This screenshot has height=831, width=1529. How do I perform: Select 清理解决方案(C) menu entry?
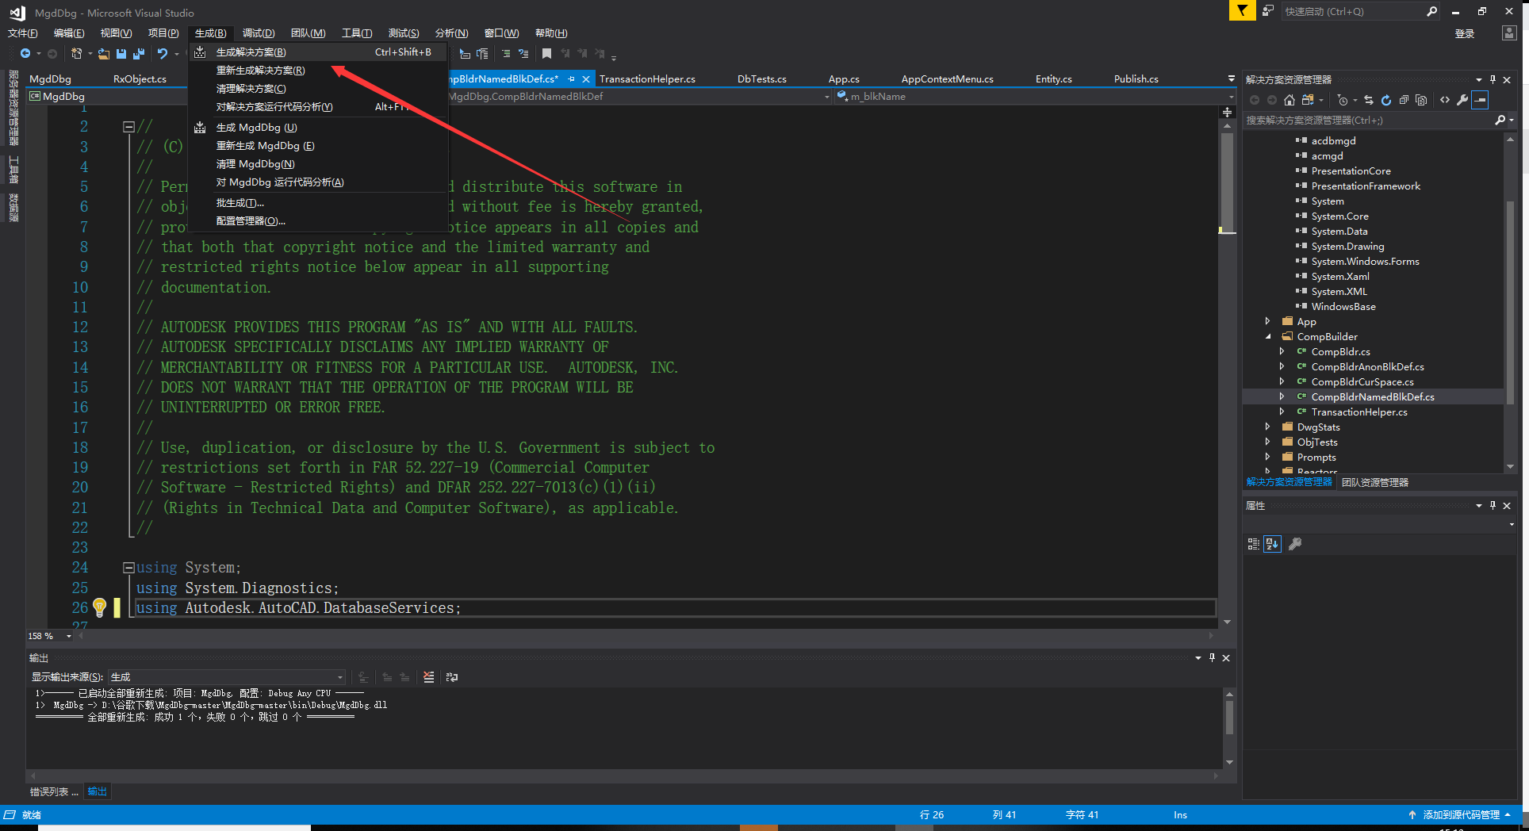[251, 89]
